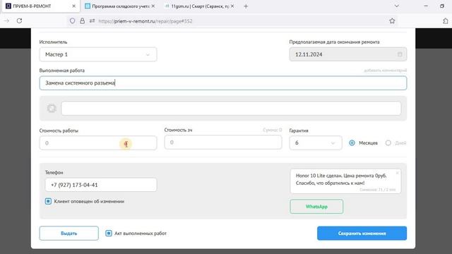Open the shield tracking protection icon
Viewport: 452px width, 254px height.
(x=72, y=20)
